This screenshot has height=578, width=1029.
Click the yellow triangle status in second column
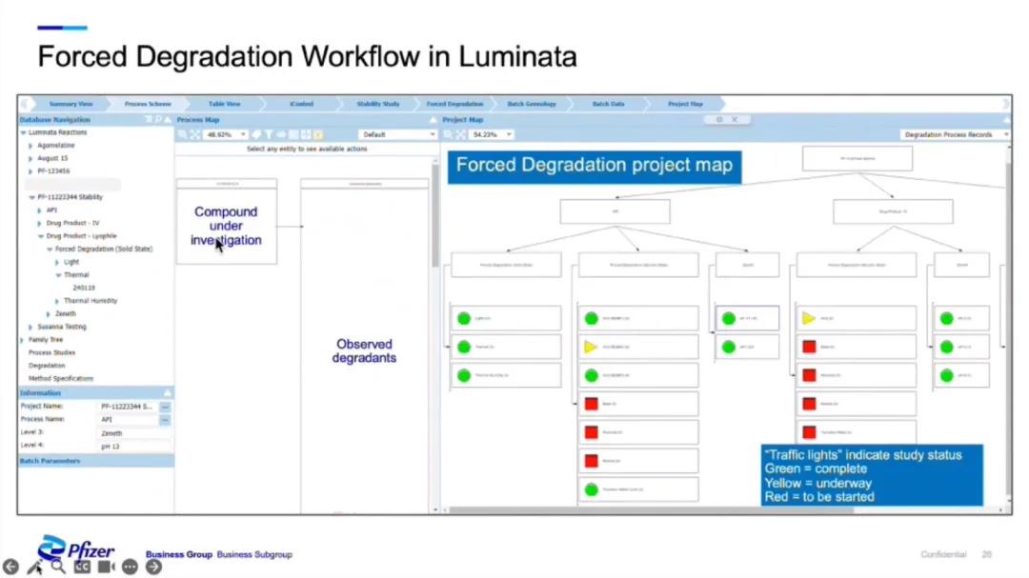click(591, 347)
